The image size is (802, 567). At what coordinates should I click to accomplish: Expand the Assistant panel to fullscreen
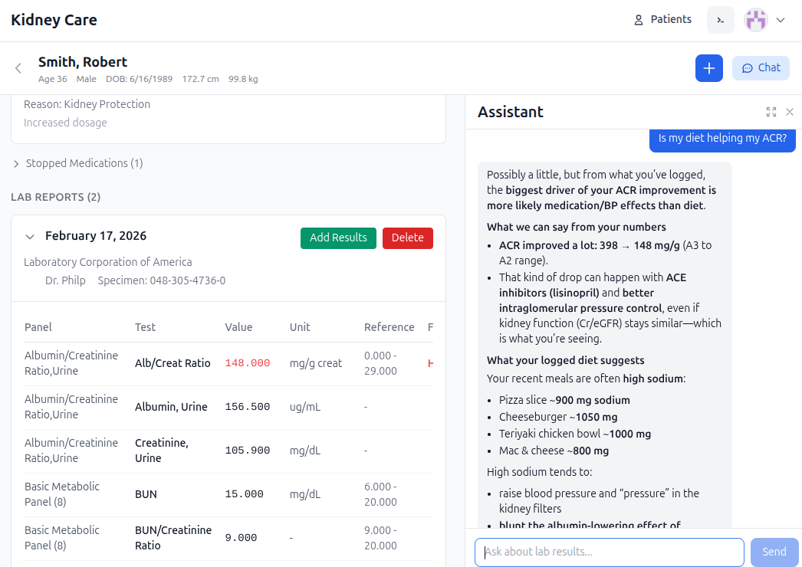click(771, 112)
